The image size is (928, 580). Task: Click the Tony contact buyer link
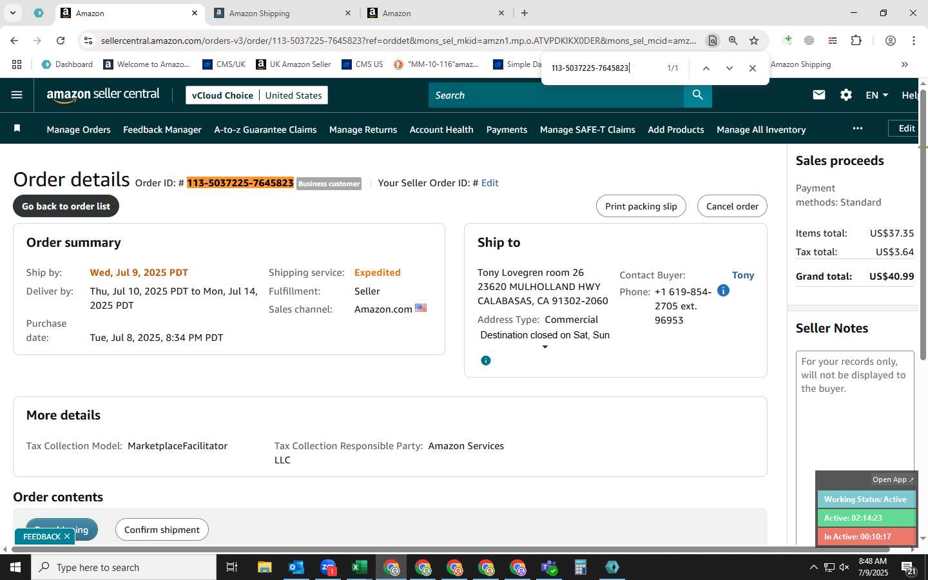point(743,275)
